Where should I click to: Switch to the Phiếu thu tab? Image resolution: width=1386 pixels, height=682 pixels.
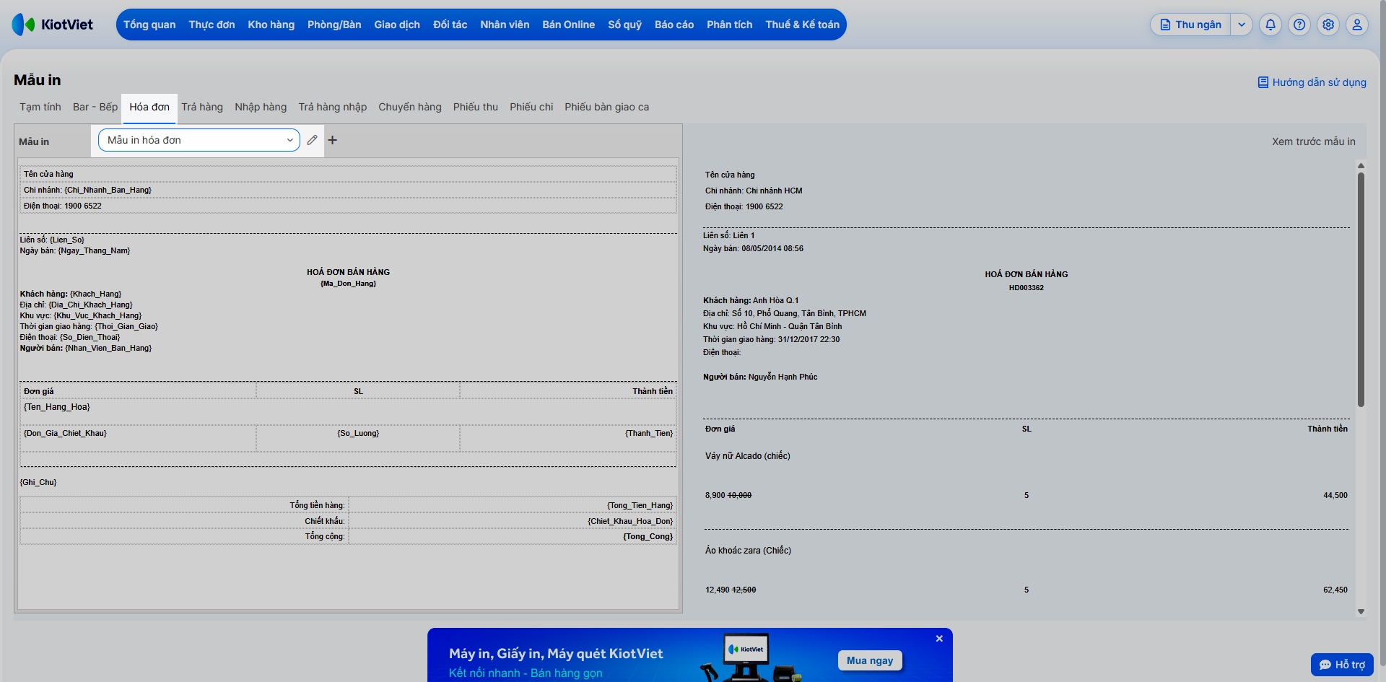[476, 107]
